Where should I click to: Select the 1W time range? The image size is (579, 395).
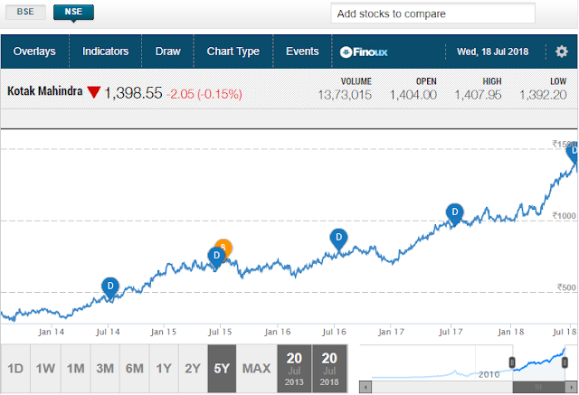click(x=45, y=369)
